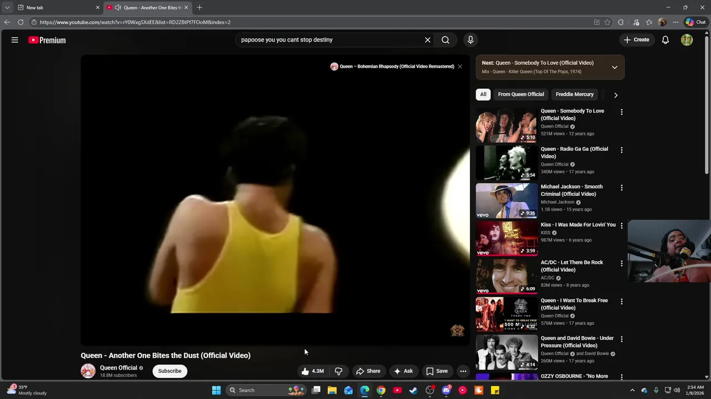This screenshot has width=711, height=399.
Task: Open the Create menu
Action: (x=637, y=40)
